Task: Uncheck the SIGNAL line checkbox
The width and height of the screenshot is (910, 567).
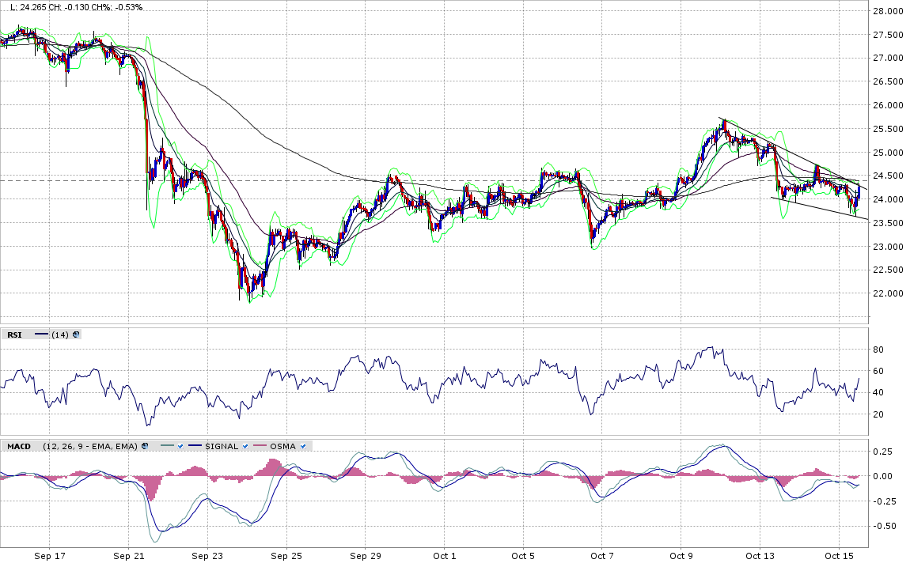Action: (x=245, y=446)
